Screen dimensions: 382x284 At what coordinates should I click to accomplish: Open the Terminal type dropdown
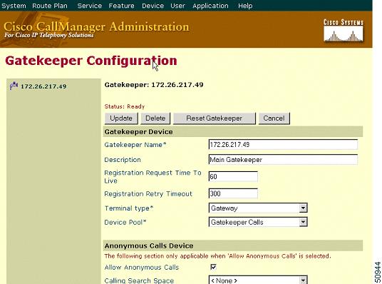pos(258,208)
